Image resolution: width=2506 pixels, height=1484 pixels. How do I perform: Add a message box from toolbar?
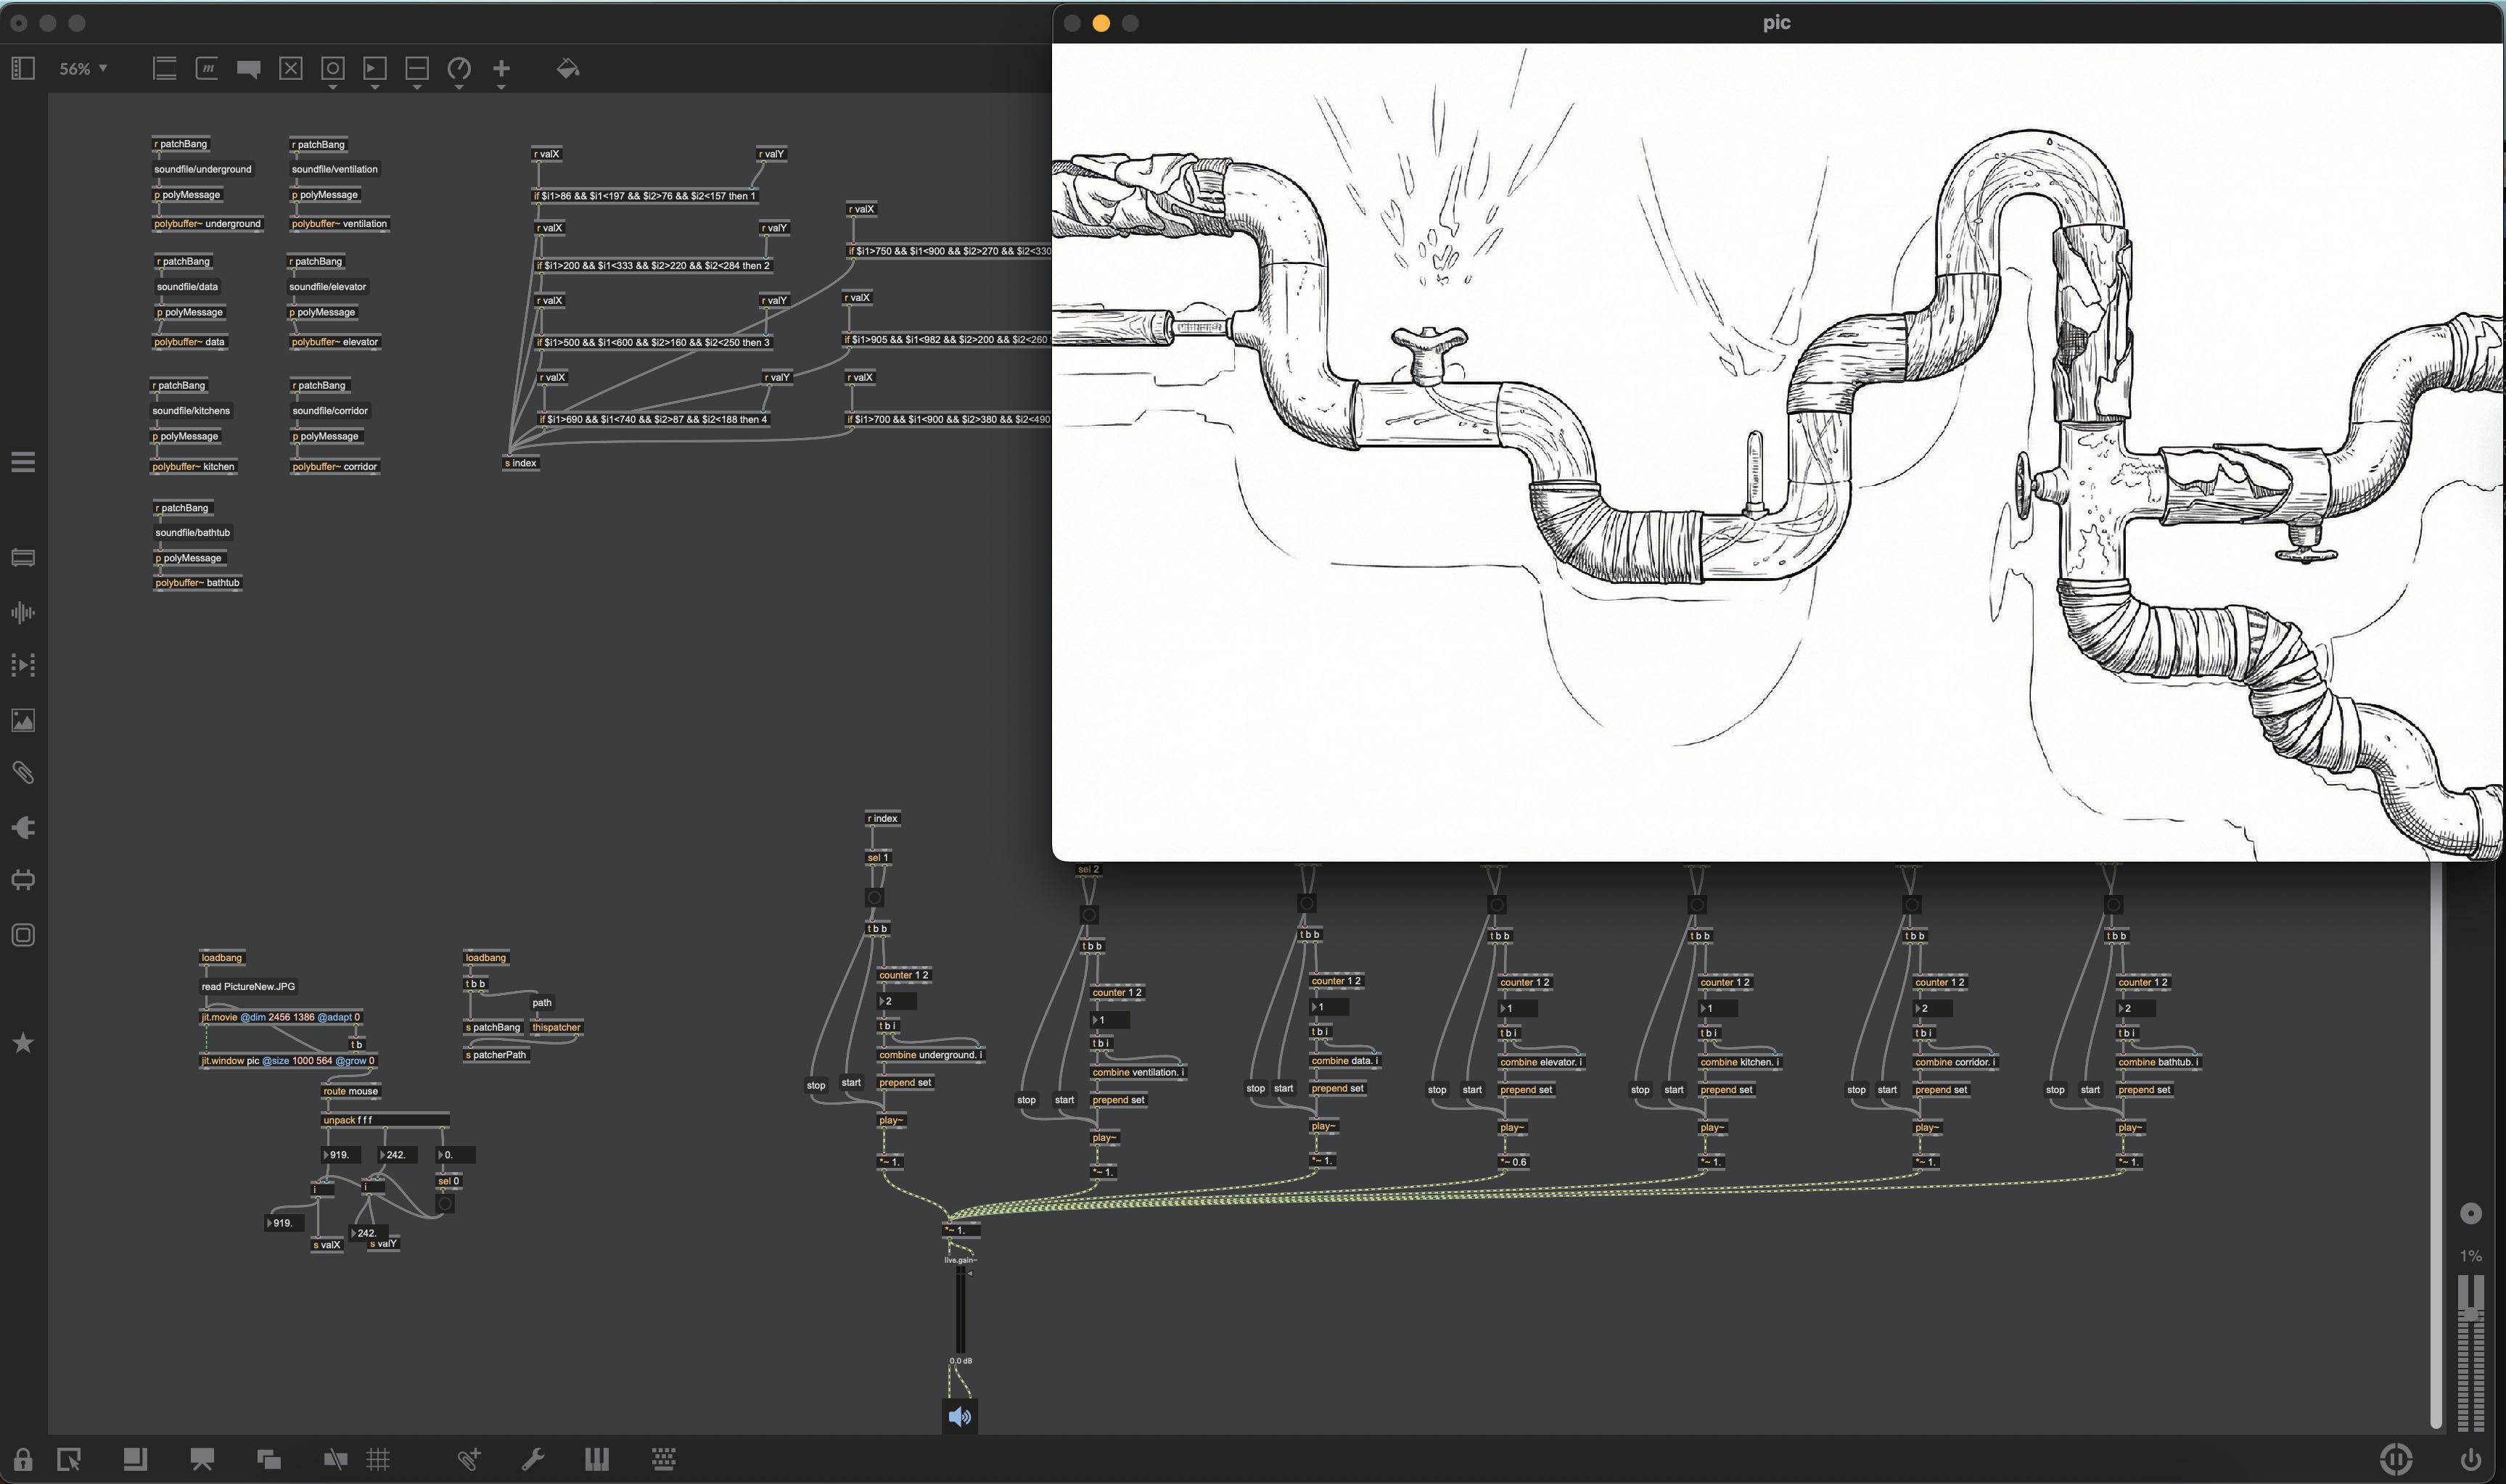(x=207, y=69)
